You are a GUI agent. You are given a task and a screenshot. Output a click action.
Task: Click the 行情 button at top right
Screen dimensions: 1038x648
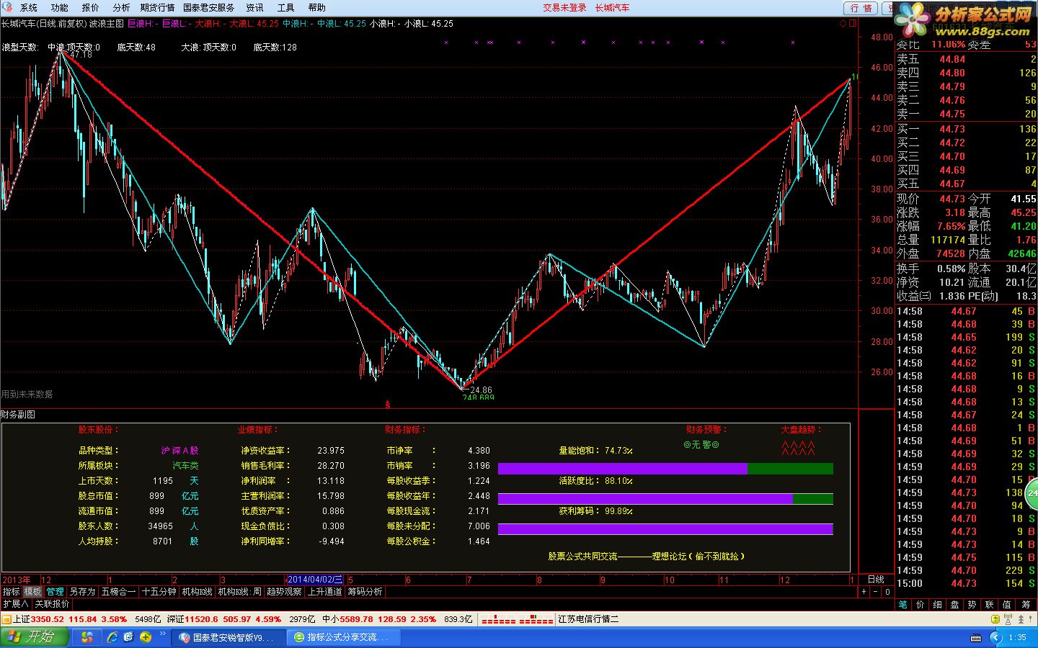click(x=861, y=8)
